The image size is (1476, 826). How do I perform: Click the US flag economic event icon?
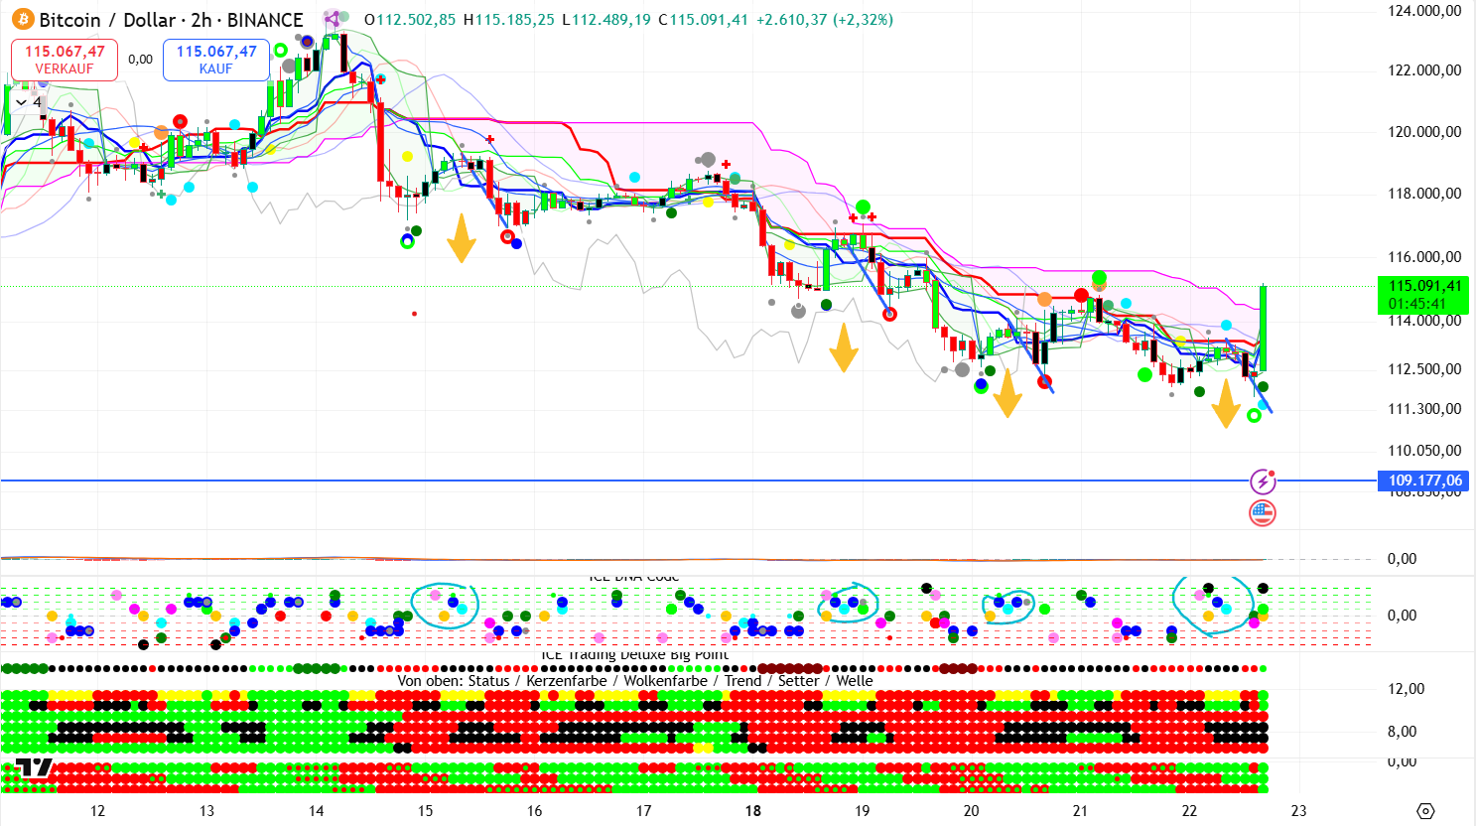click(1262, 513)
